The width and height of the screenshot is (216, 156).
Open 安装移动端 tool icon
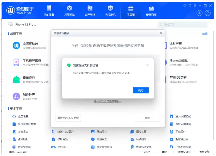pyautogui.click(x=16, y=45)
